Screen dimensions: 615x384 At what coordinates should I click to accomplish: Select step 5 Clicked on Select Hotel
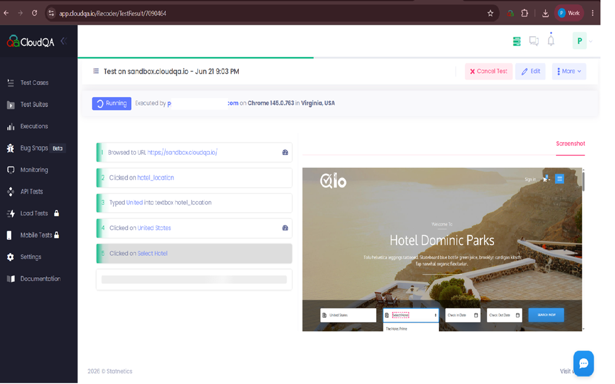pyautogui.click(x=194, y=253)
